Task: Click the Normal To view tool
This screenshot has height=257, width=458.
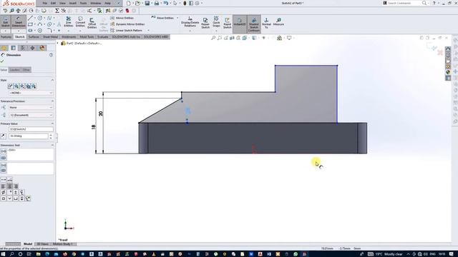Action: (266, 22)
